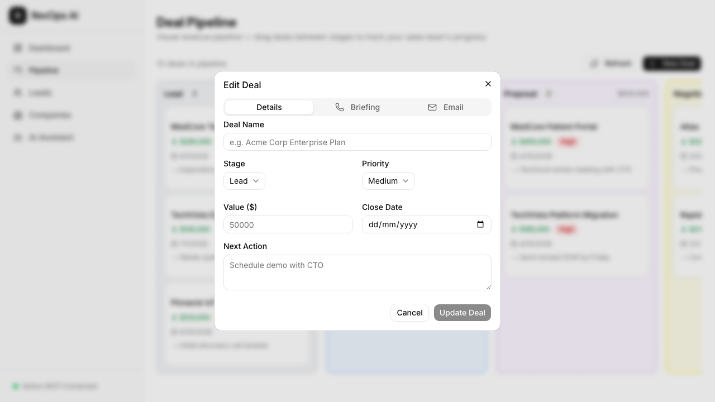Click the phone icon on Briefing tab
The height and width of the screenshot is (402, 715).
click(x=340, y=107)
